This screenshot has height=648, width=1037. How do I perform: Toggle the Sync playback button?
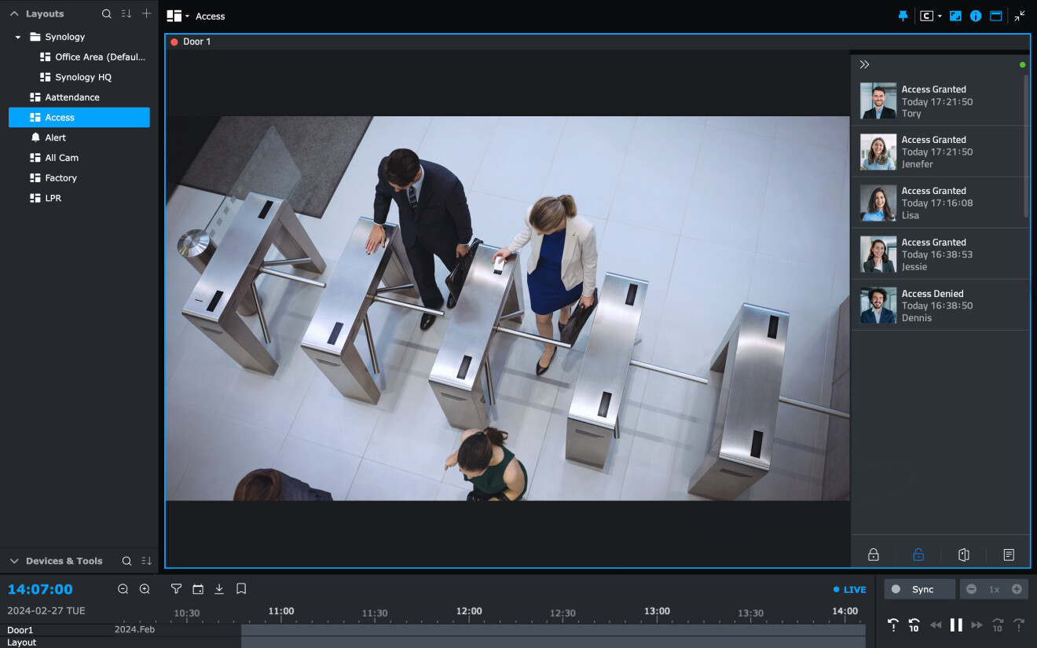pos(919,589)
